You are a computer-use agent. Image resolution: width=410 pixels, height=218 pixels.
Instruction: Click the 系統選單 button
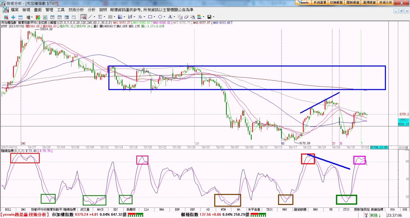320,2
